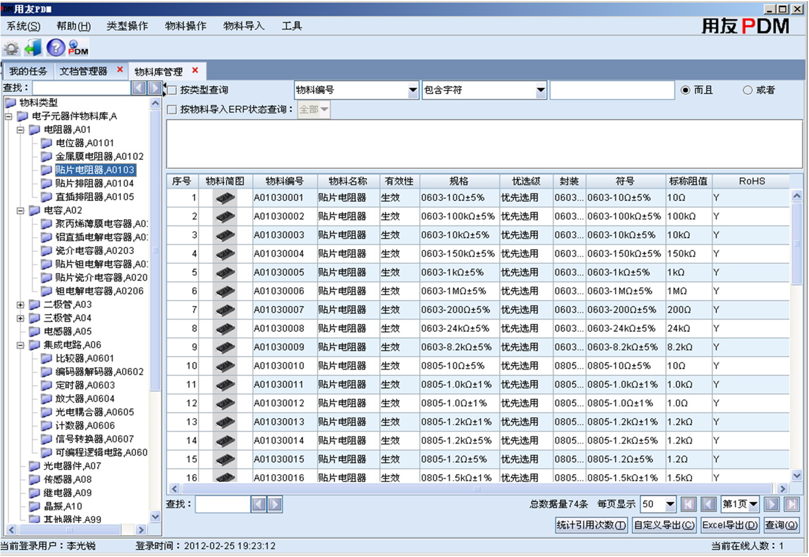
Task: Sort by the 标称阻值 column header
Action: pos(688,181)
